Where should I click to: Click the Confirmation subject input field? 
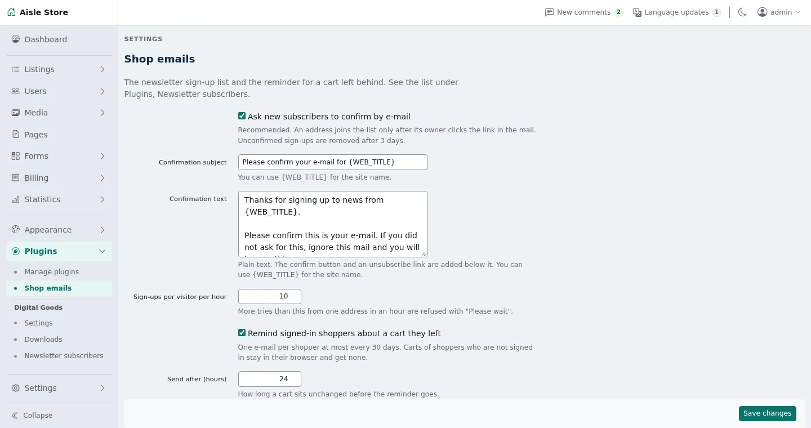(x=333, y=162)
